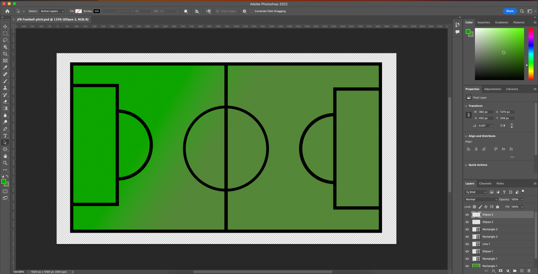This screenshot has height=274, width=538.
Task: Collapse the Quick Actions section
Action: tap(466, 165)
